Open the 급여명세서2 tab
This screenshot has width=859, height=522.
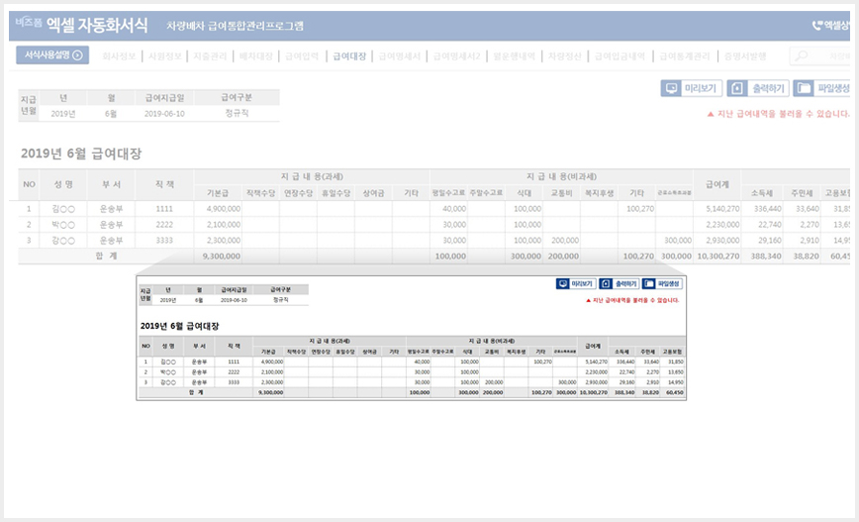pyautogui.click(x=456, y=55)
